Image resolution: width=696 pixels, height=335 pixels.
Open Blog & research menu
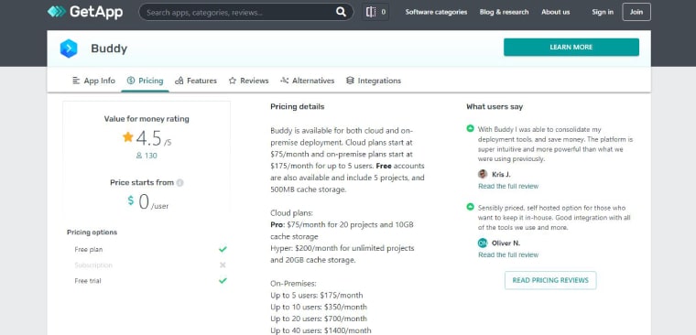(x=504, y=12)
